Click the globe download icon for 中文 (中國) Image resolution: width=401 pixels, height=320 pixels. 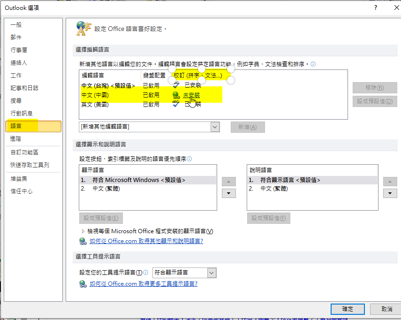tap(176, 95)
